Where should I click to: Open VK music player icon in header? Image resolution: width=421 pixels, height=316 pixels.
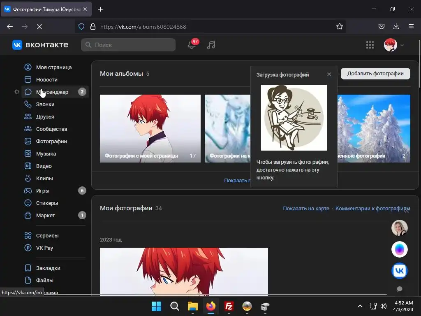click(211, 45)
